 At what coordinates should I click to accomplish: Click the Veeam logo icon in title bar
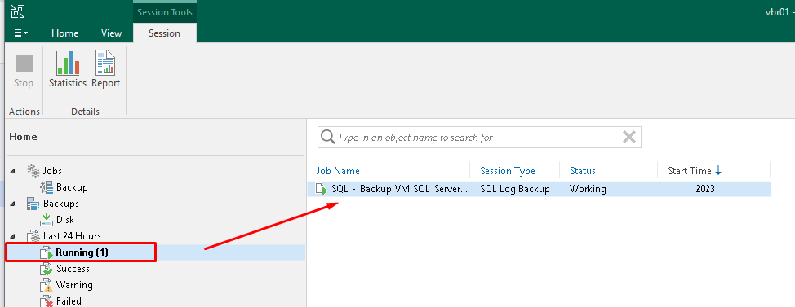[18, 11]
